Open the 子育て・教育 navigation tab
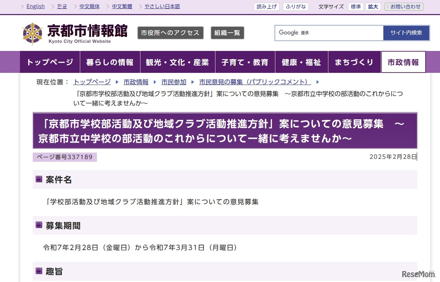 coord(245,62)
